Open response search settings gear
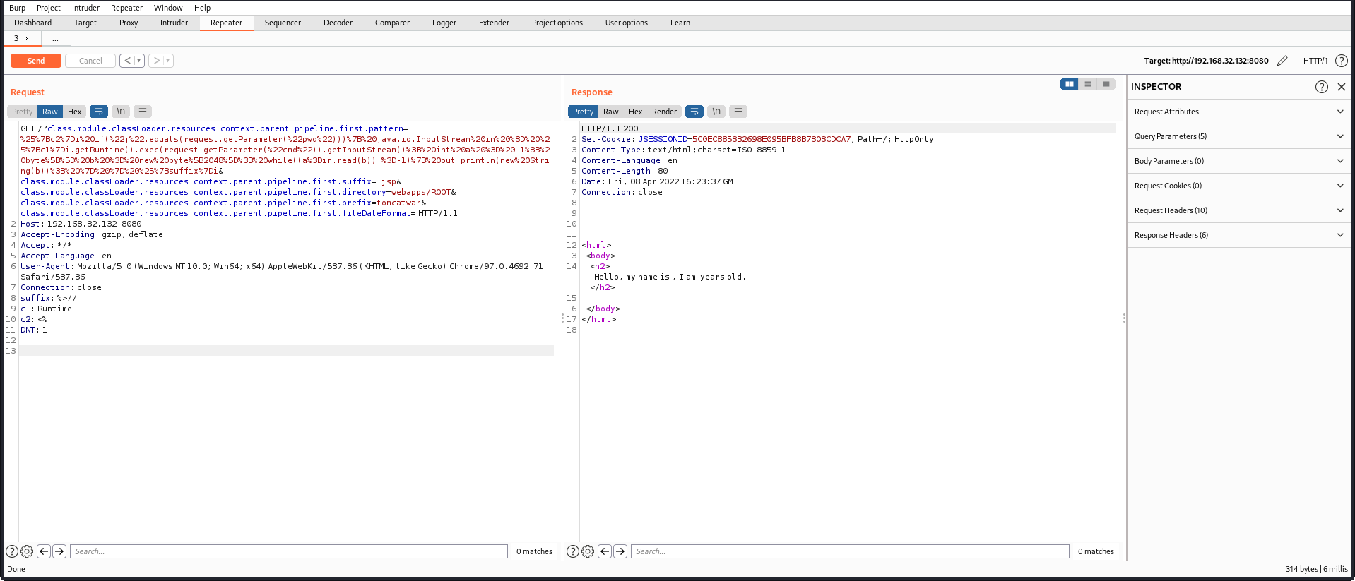The width and height of the screenshot is (1355, 581). click(588, 551)
